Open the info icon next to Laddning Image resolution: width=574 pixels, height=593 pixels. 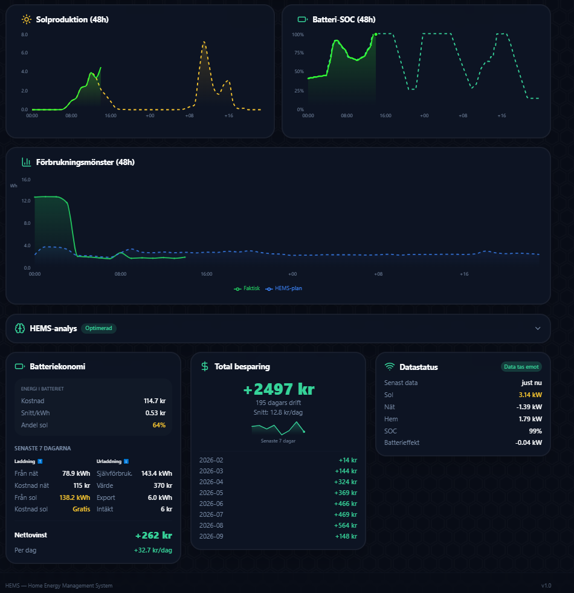40,461
